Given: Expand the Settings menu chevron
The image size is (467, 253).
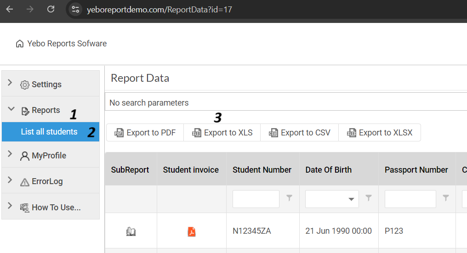Looking at the screenshot, I should [10, 83].
